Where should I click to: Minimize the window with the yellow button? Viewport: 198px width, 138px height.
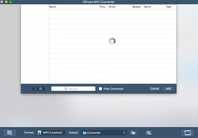[6, 2]
